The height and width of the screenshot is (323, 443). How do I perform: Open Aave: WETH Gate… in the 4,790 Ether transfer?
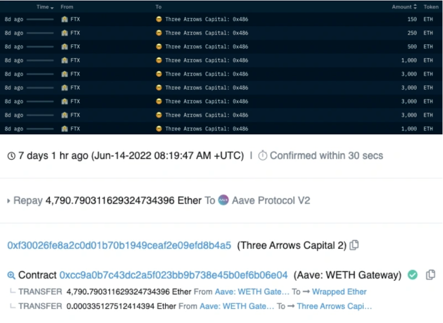252,292
